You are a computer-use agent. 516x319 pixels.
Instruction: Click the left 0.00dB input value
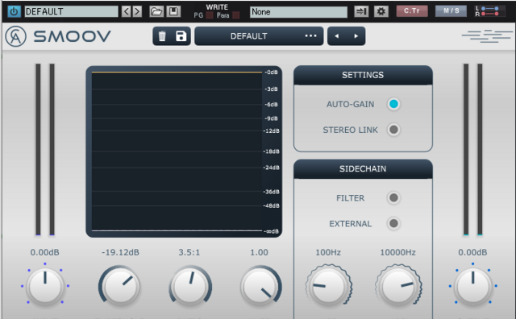(x=45, y=252)
